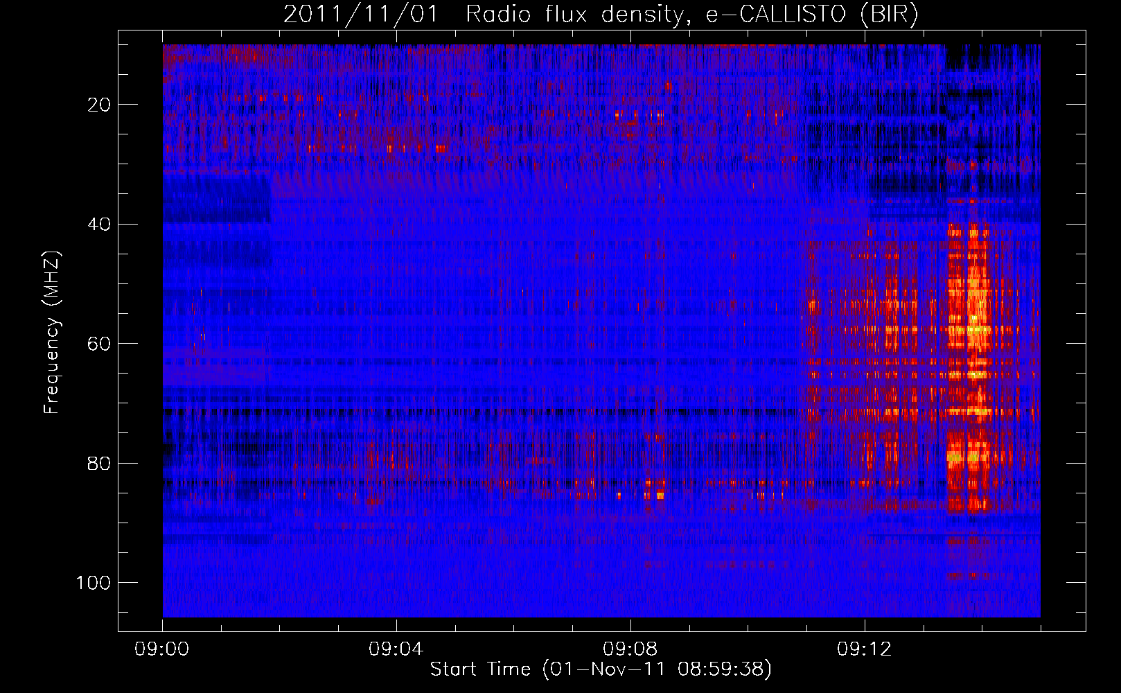Click the 09:08 time tick label
The height and width of the screenshot is (693, 1121).
[x=630, y=649]
